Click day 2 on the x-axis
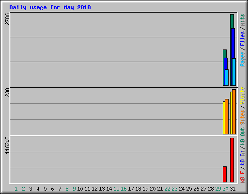 (23, 189)
